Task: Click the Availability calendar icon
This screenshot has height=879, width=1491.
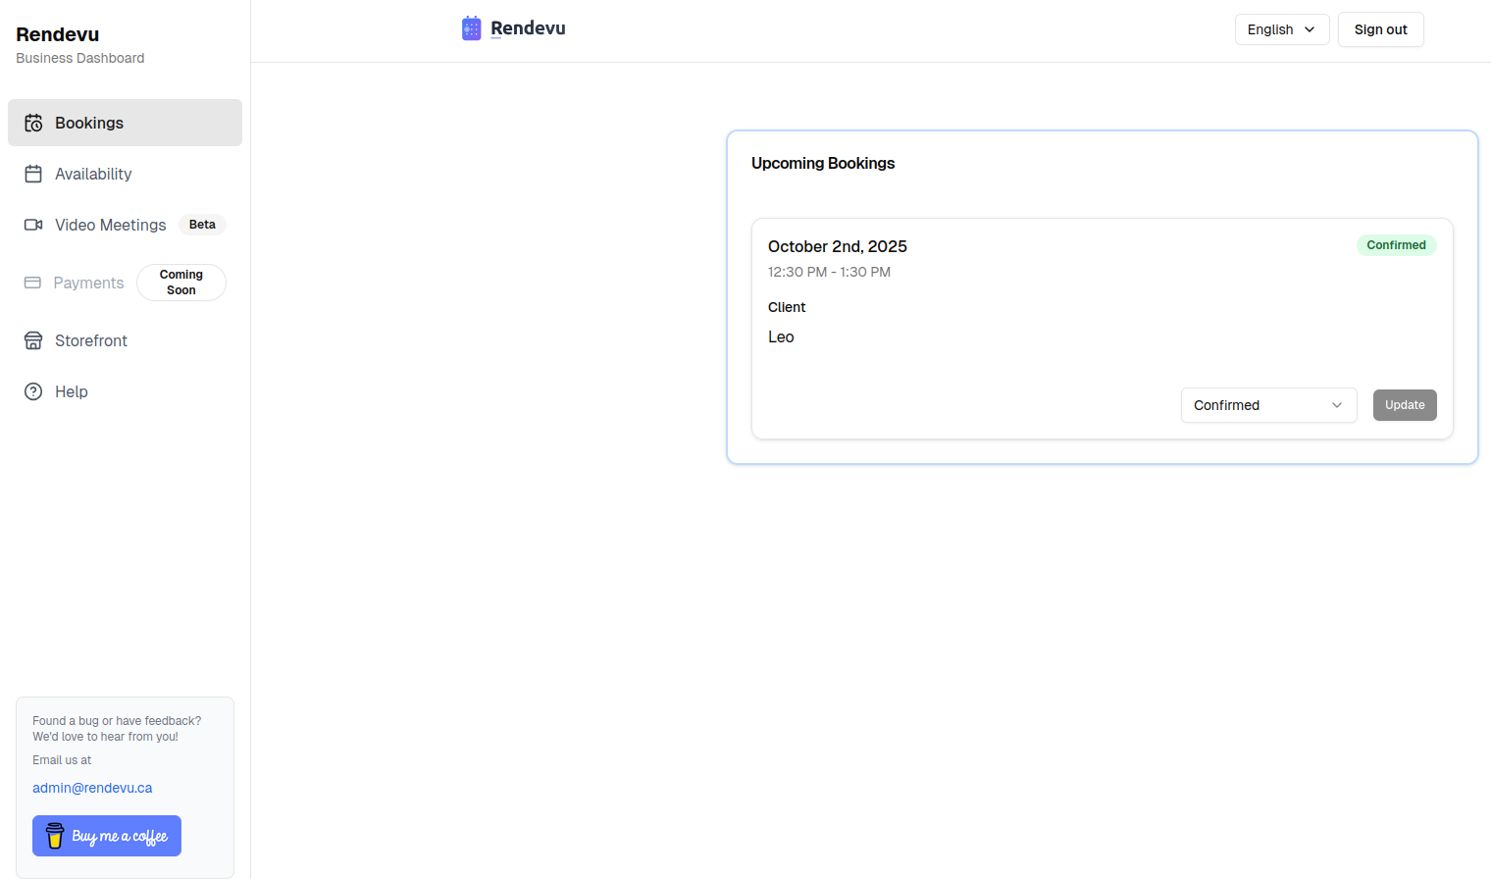Action: click(x=33, y=174)
